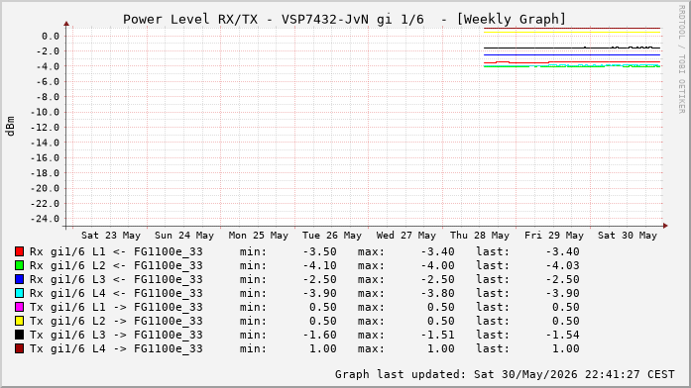Click the Tue 26 May axis label

coord(332,236)
